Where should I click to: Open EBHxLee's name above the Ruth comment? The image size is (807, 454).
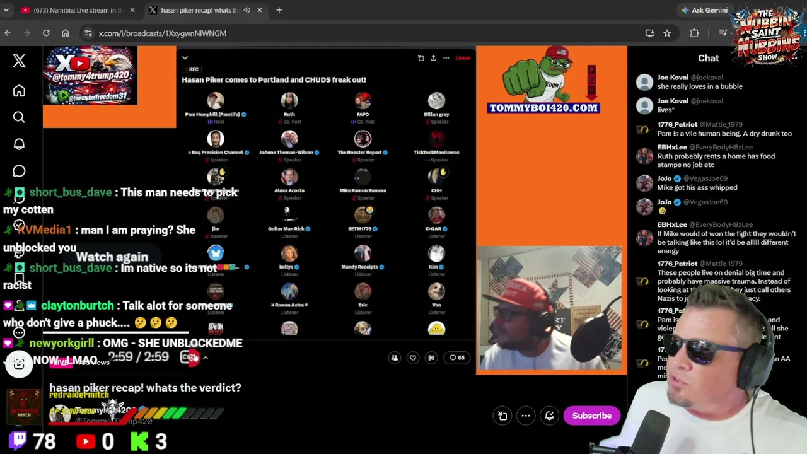tap(673, 148)
